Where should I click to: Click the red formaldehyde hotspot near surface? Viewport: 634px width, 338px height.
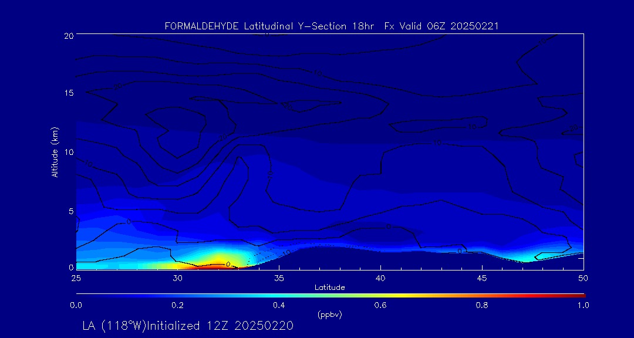click(x=218, y=266)
